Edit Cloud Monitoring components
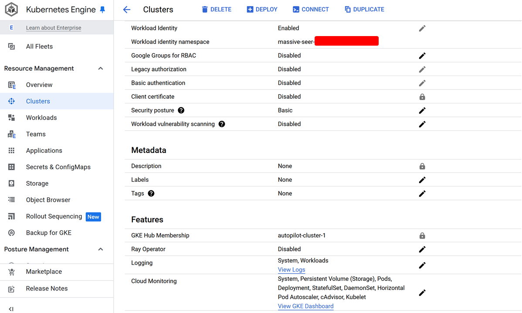Screen dimensions: 522x313 tap(422, 293)
